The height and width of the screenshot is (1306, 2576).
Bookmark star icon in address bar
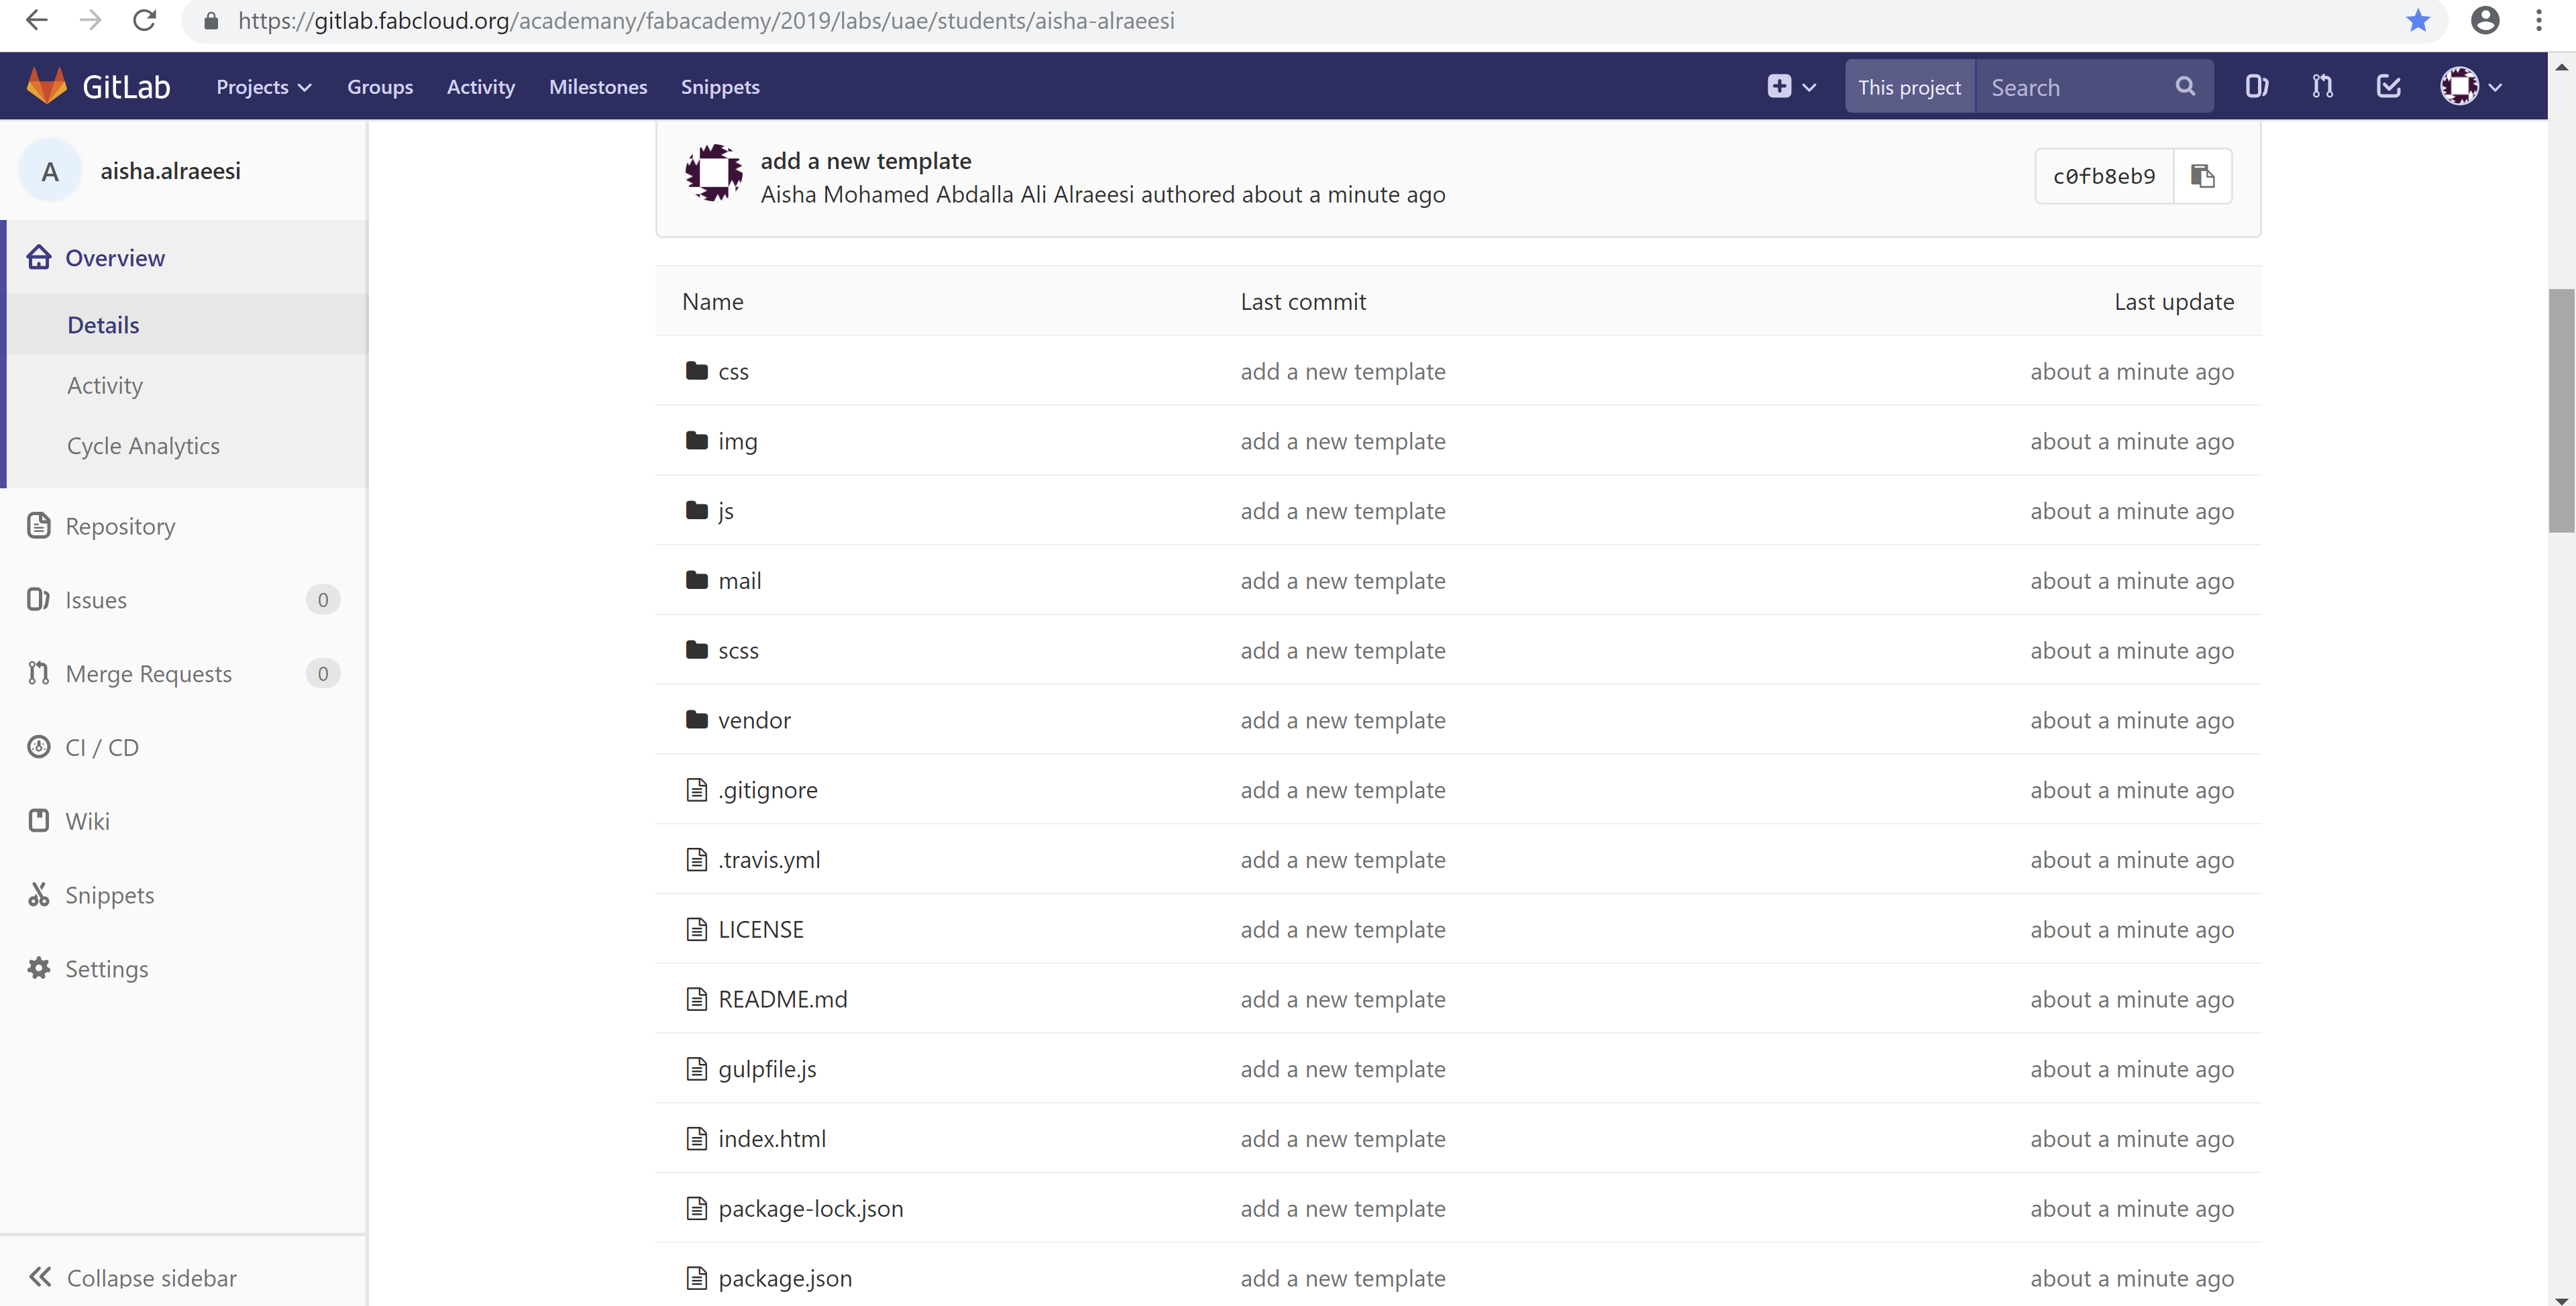coord(2417,21)
